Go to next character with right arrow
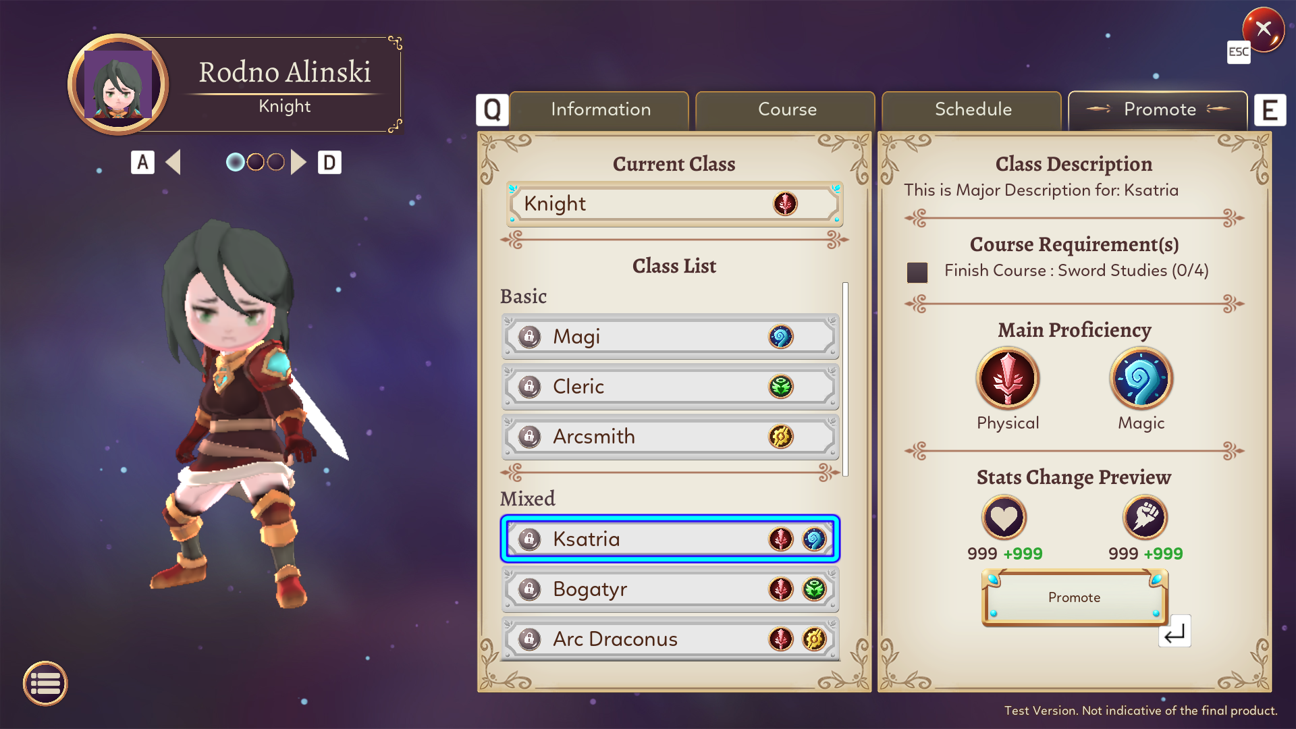The width and height of the screenshot is (1296, 729). (298, 163)
